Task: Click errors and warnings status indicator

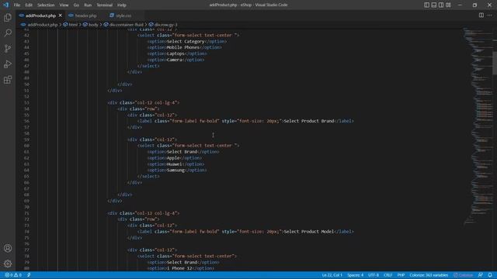Action: [x=13, y=275]
